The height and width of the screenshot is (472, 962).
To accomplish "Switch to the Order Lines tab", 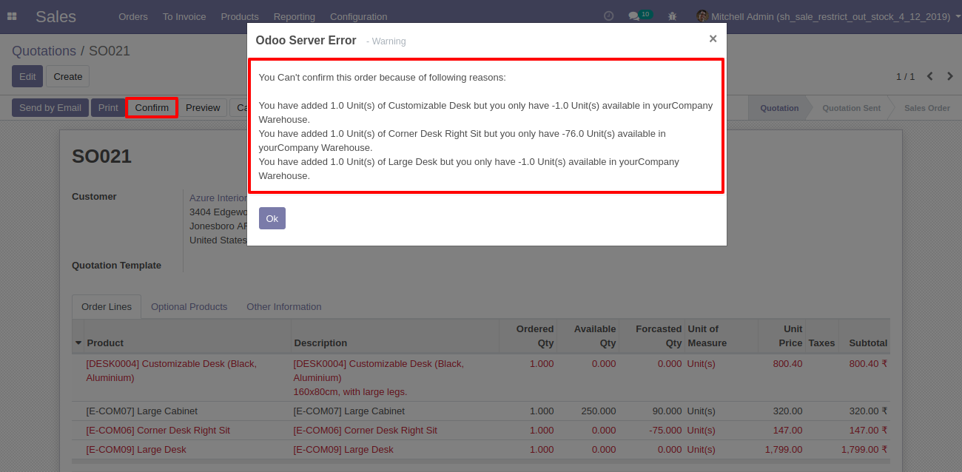I will click(107, 306).
